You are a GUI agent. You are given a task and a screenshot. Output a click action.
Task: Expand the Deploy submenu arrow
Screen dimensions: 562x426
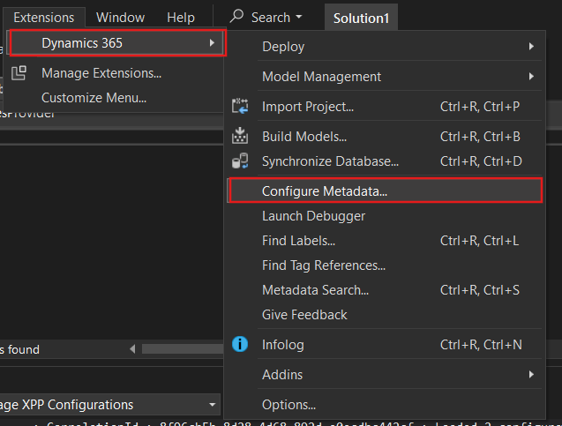(x=531, y=46)
